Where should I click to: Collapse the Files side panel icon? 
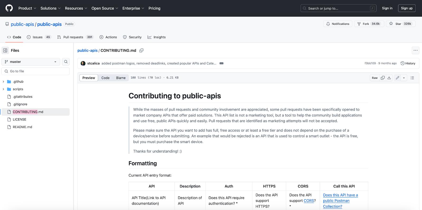tap(5, 50)
